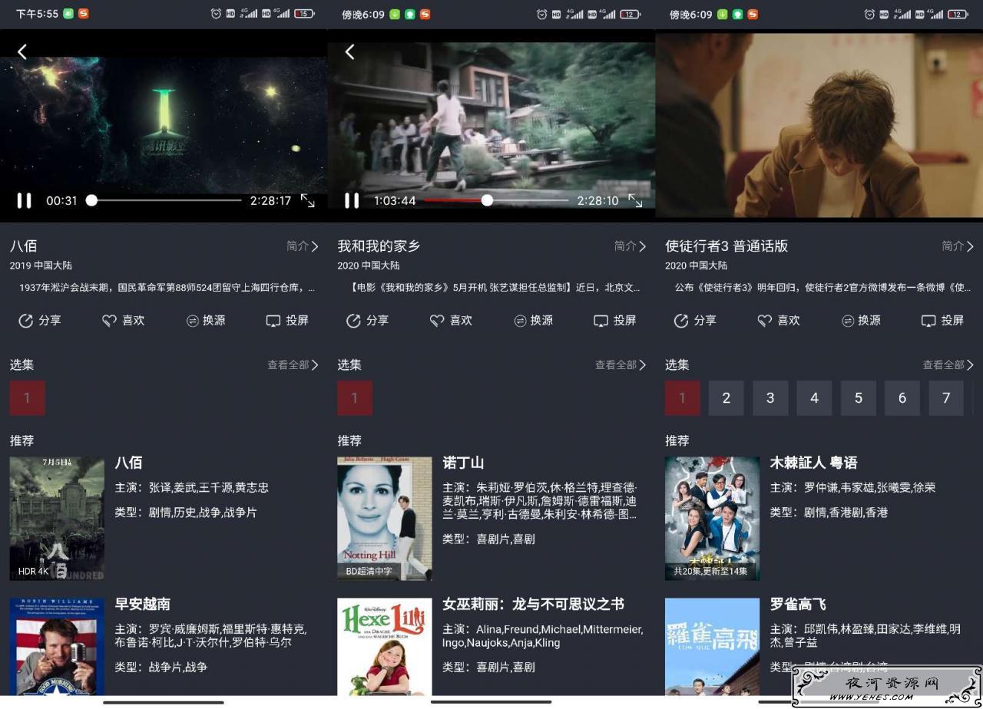
Task: Click the 使徒行者3 synopsis about 明年回归
Action: [822, 288]
